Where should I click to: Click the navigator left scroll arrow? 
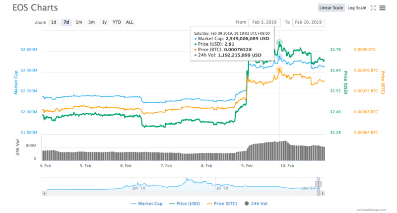pos(44,193)
